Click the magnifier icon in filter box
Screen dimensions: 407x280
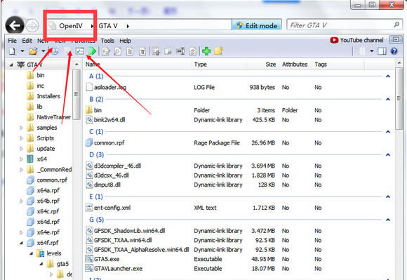click(396, 25)
